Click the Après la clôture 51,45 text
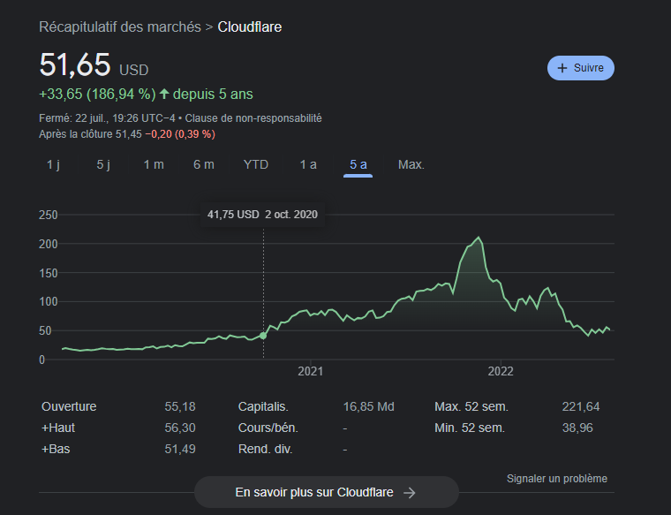The image size is (671, 515). 90,134
